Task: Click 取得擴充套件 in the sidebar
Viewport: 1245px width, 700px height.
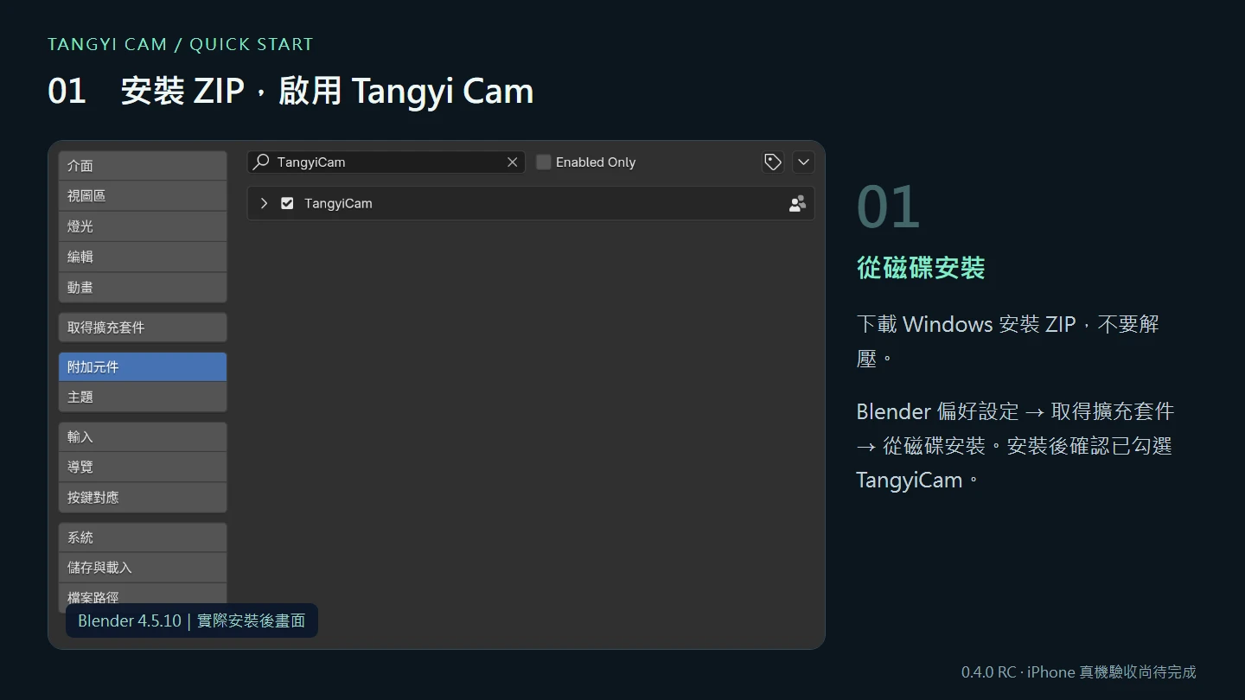Action: click(x=143, y=328)
